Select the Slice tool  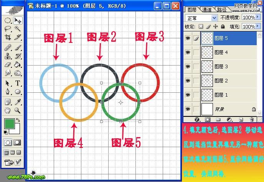(x=18, y=37)
